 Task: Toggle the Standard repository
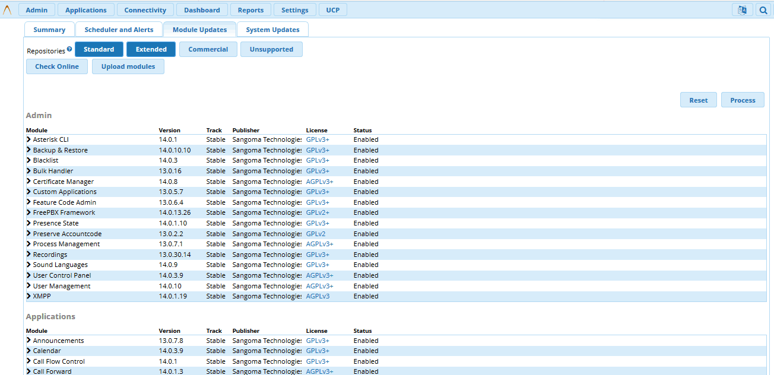click(99, 49)
